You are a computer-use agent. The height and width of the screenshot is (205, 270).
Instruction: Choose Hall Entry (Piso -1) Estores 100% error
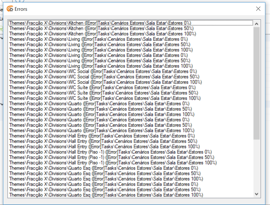pyautogui.click(x=113, y=163)
